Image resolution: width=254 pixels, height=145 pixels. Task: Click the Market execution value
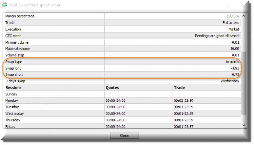[234, 29]
